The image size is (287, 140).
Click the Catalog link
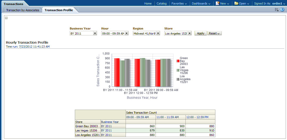tap(161, 3)
